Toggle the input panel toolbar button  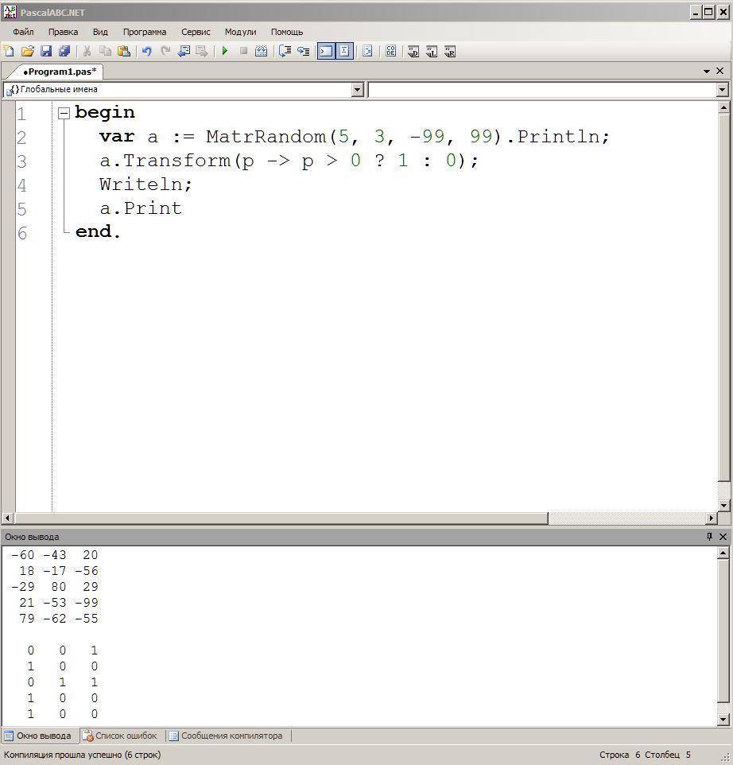point(344,51)
